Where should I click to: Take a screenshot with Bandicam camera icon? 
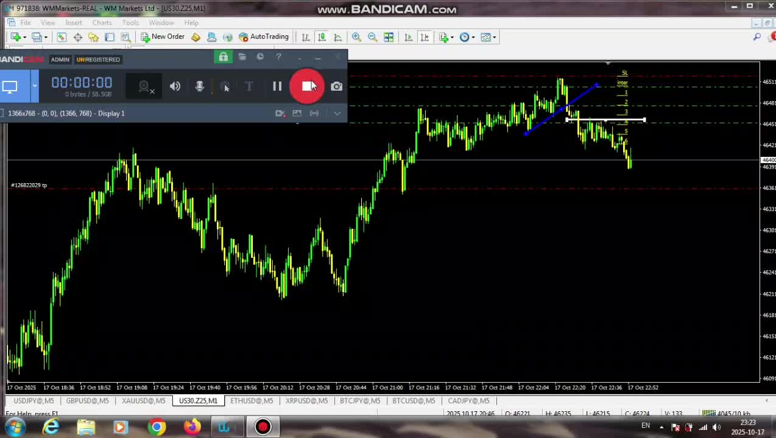(x=336, y=86)
